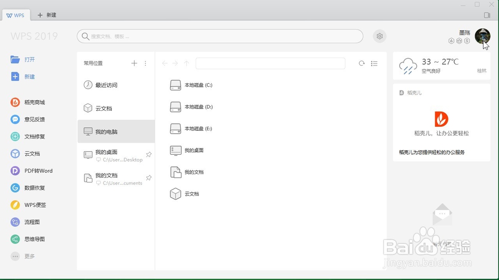Launch PDF转Word converter

click(31, 171)
